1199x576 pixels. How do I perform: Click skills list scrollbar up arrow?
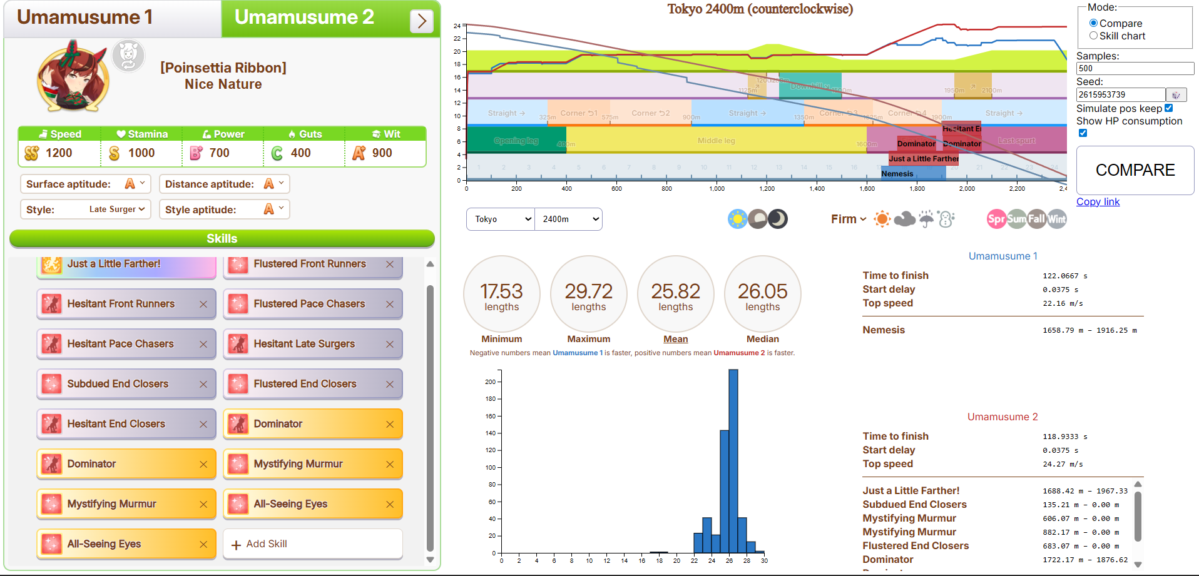tap(430, 264)
